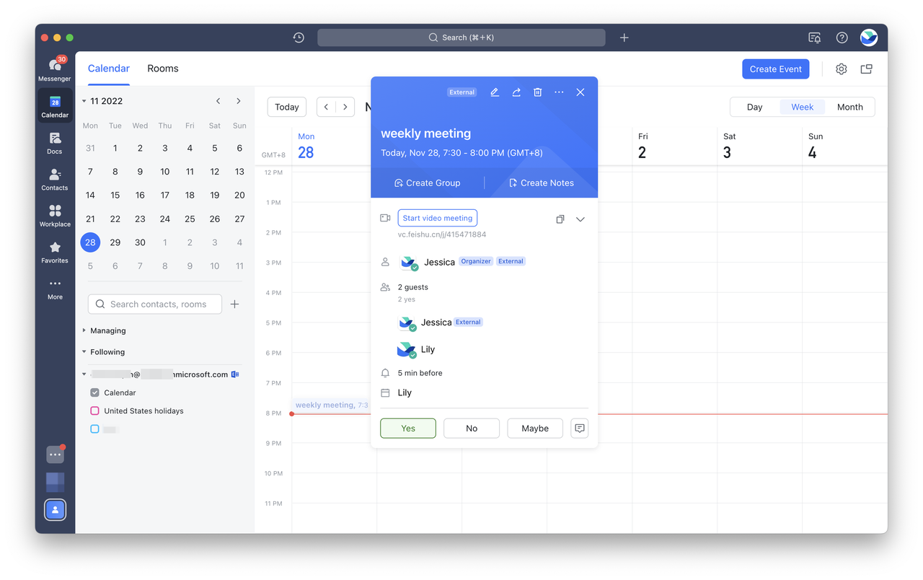
Task: Click the Create Event button
Action: coord(775,69)
